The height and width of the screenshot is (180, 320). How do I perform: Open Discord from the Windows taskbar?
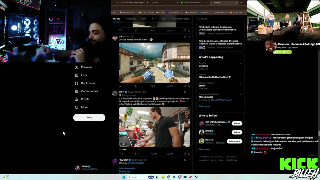pyautogui.click(x=180, y=177)
